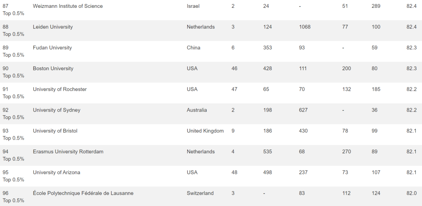Select the Switzerland country cell
Screen dimensions: 422x206
(200, 193)
